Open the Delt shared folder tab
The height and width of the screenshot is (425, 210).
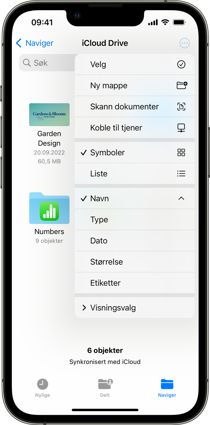(105, 388)
